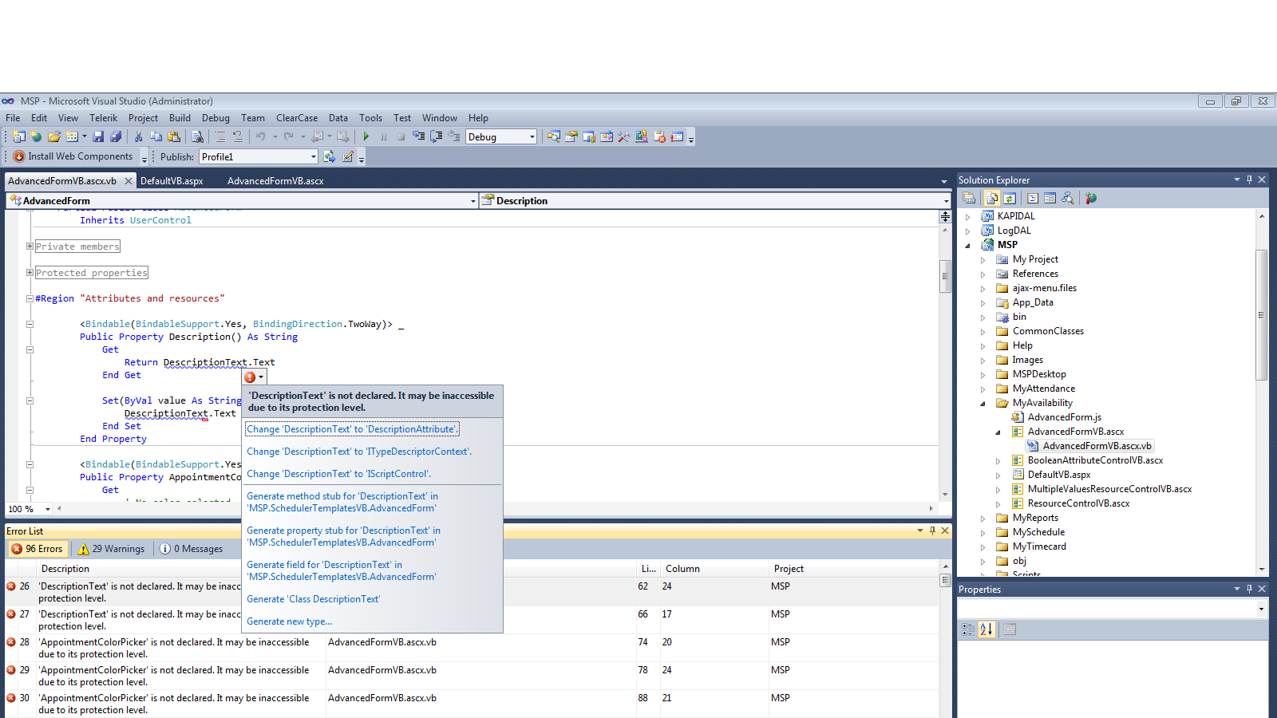Open the Telerik menu
The height and width of the screenshot is (718, 1277).
click(103, 118)
